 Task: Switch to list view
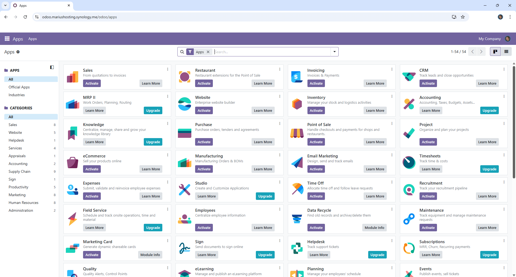coord(506,52)
